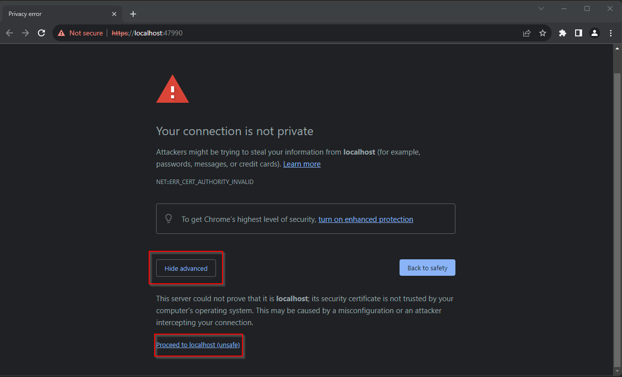Image resolution: width=622 pixels, height=377 pixels.
Task: Bookmark this tab with star icon
Action: point(543,33)
